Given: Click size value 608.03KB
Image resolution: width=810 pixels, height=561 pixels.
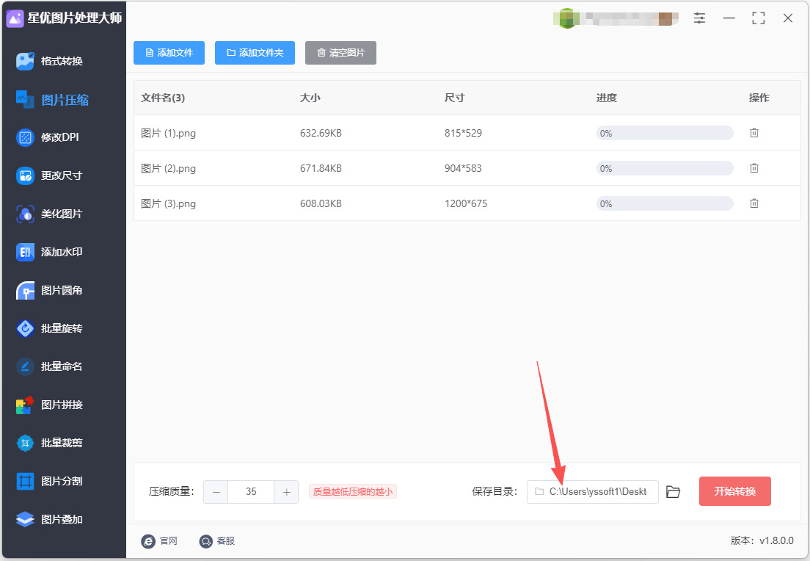Looking at the screenshot, I should click(x=321, y=203).
